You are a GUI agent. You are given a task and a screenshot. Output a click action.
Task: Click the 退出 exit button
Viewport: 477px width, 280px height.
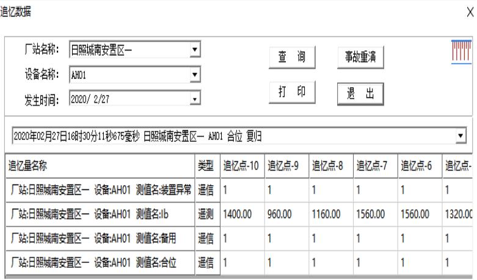(x=360, y=94)
